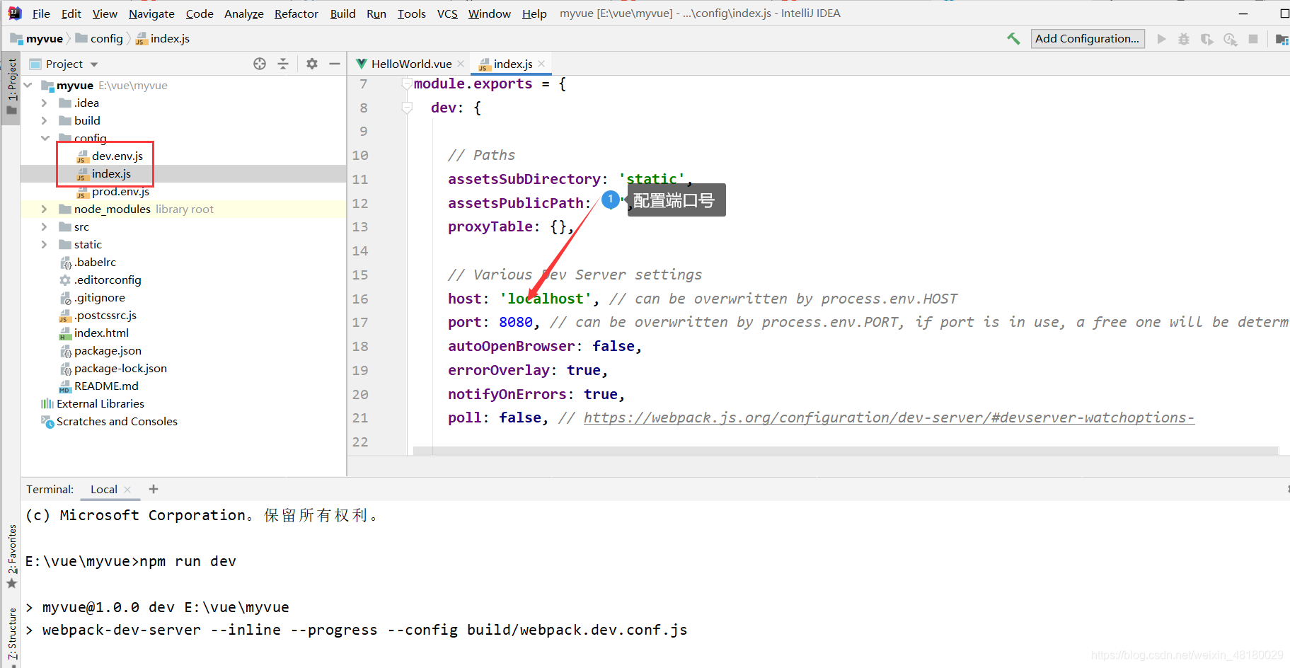Select dev.env.js in project tree
1290x668 pixels.
(110, 156)
